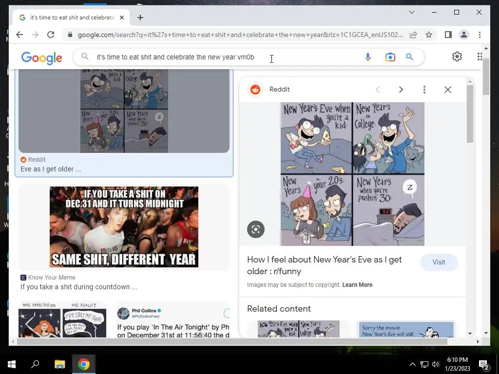Open Chrome side panel
Screen dimensions: 499x374
[x=448, y=35]
